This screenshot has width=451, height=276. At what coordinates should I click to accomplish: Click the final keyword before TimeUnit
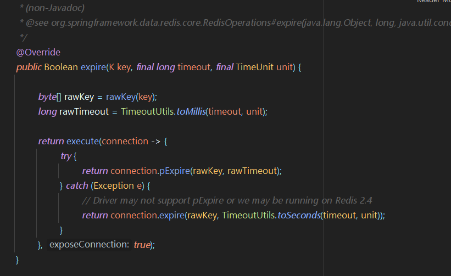[x=224, y=67]
